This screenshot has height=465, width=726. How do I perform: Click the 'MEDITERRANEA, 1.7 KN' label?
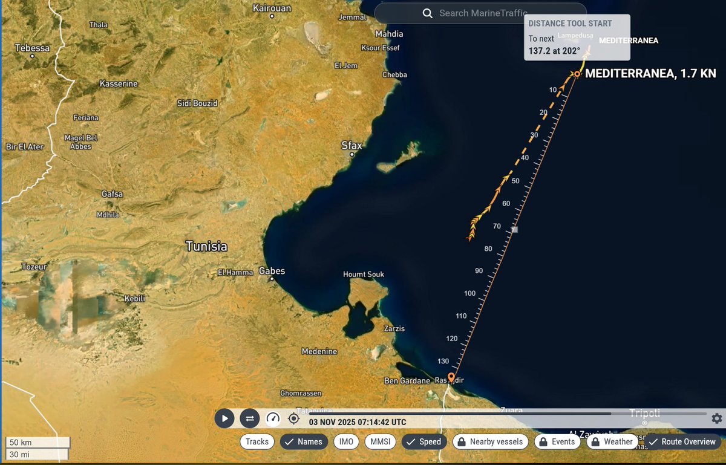(x=650, y=74)
